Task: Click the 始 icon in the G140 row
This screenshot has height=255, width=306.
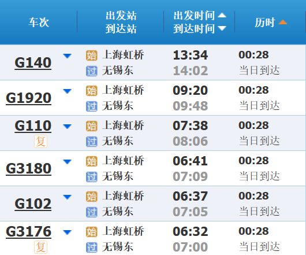Action: (x=92, y=56)
